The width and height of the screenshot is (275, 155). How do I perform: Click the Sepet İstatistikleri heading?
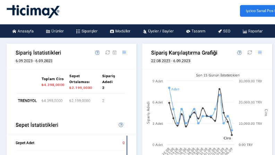tap(37, 125)
